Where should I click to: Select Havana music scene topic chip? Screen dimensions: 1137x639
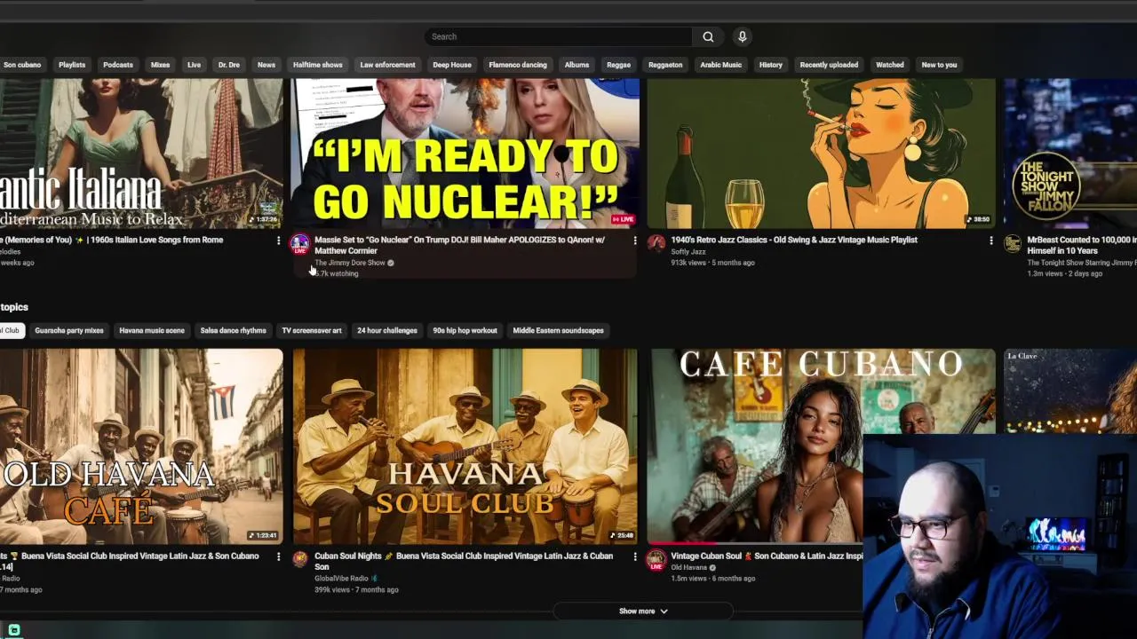[x=152, y=330]
